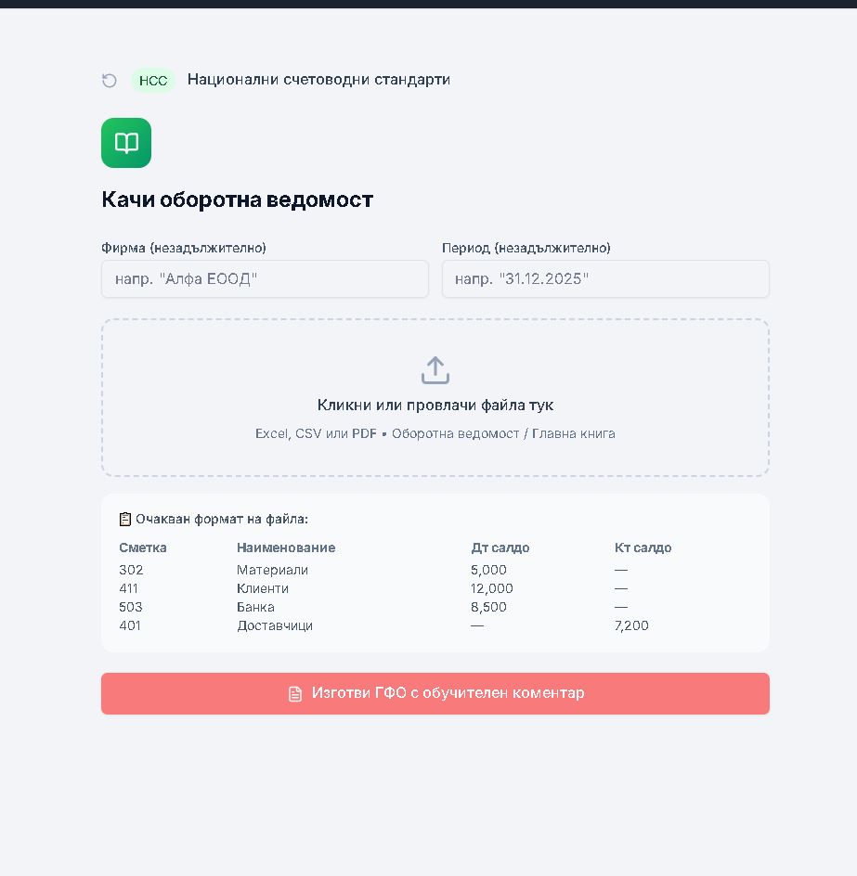The height and width of the screenshot is (876, 857).
Task: Click the Национални счетоводни стандарти label
Action: coord(318,80)
